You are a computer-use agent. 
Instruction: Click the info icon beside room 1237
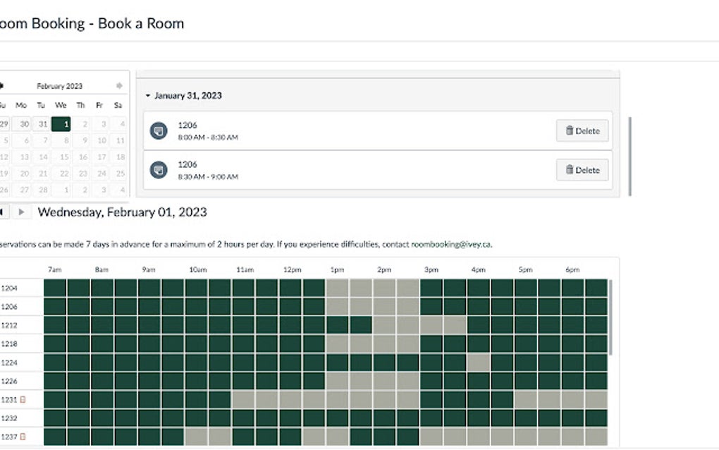click(23, 437)
